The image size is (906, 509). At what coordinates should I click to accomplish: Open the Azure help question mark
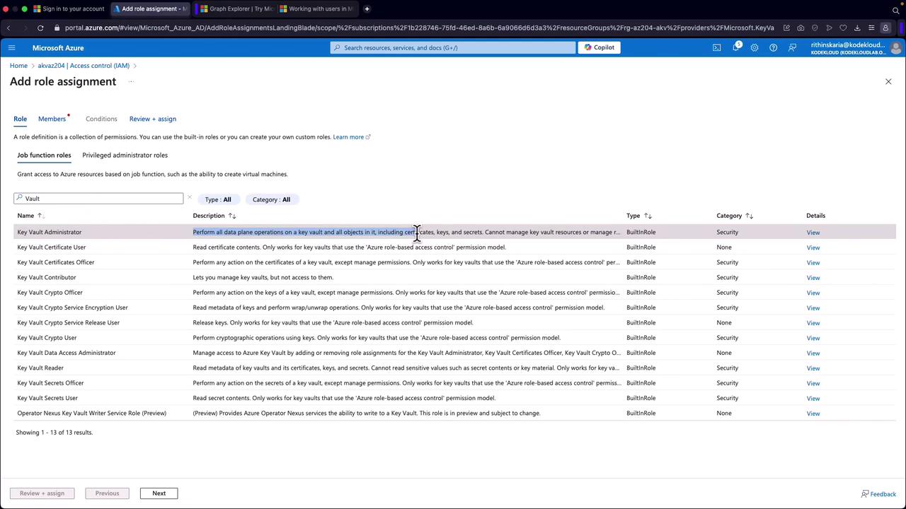click(773, 47)
